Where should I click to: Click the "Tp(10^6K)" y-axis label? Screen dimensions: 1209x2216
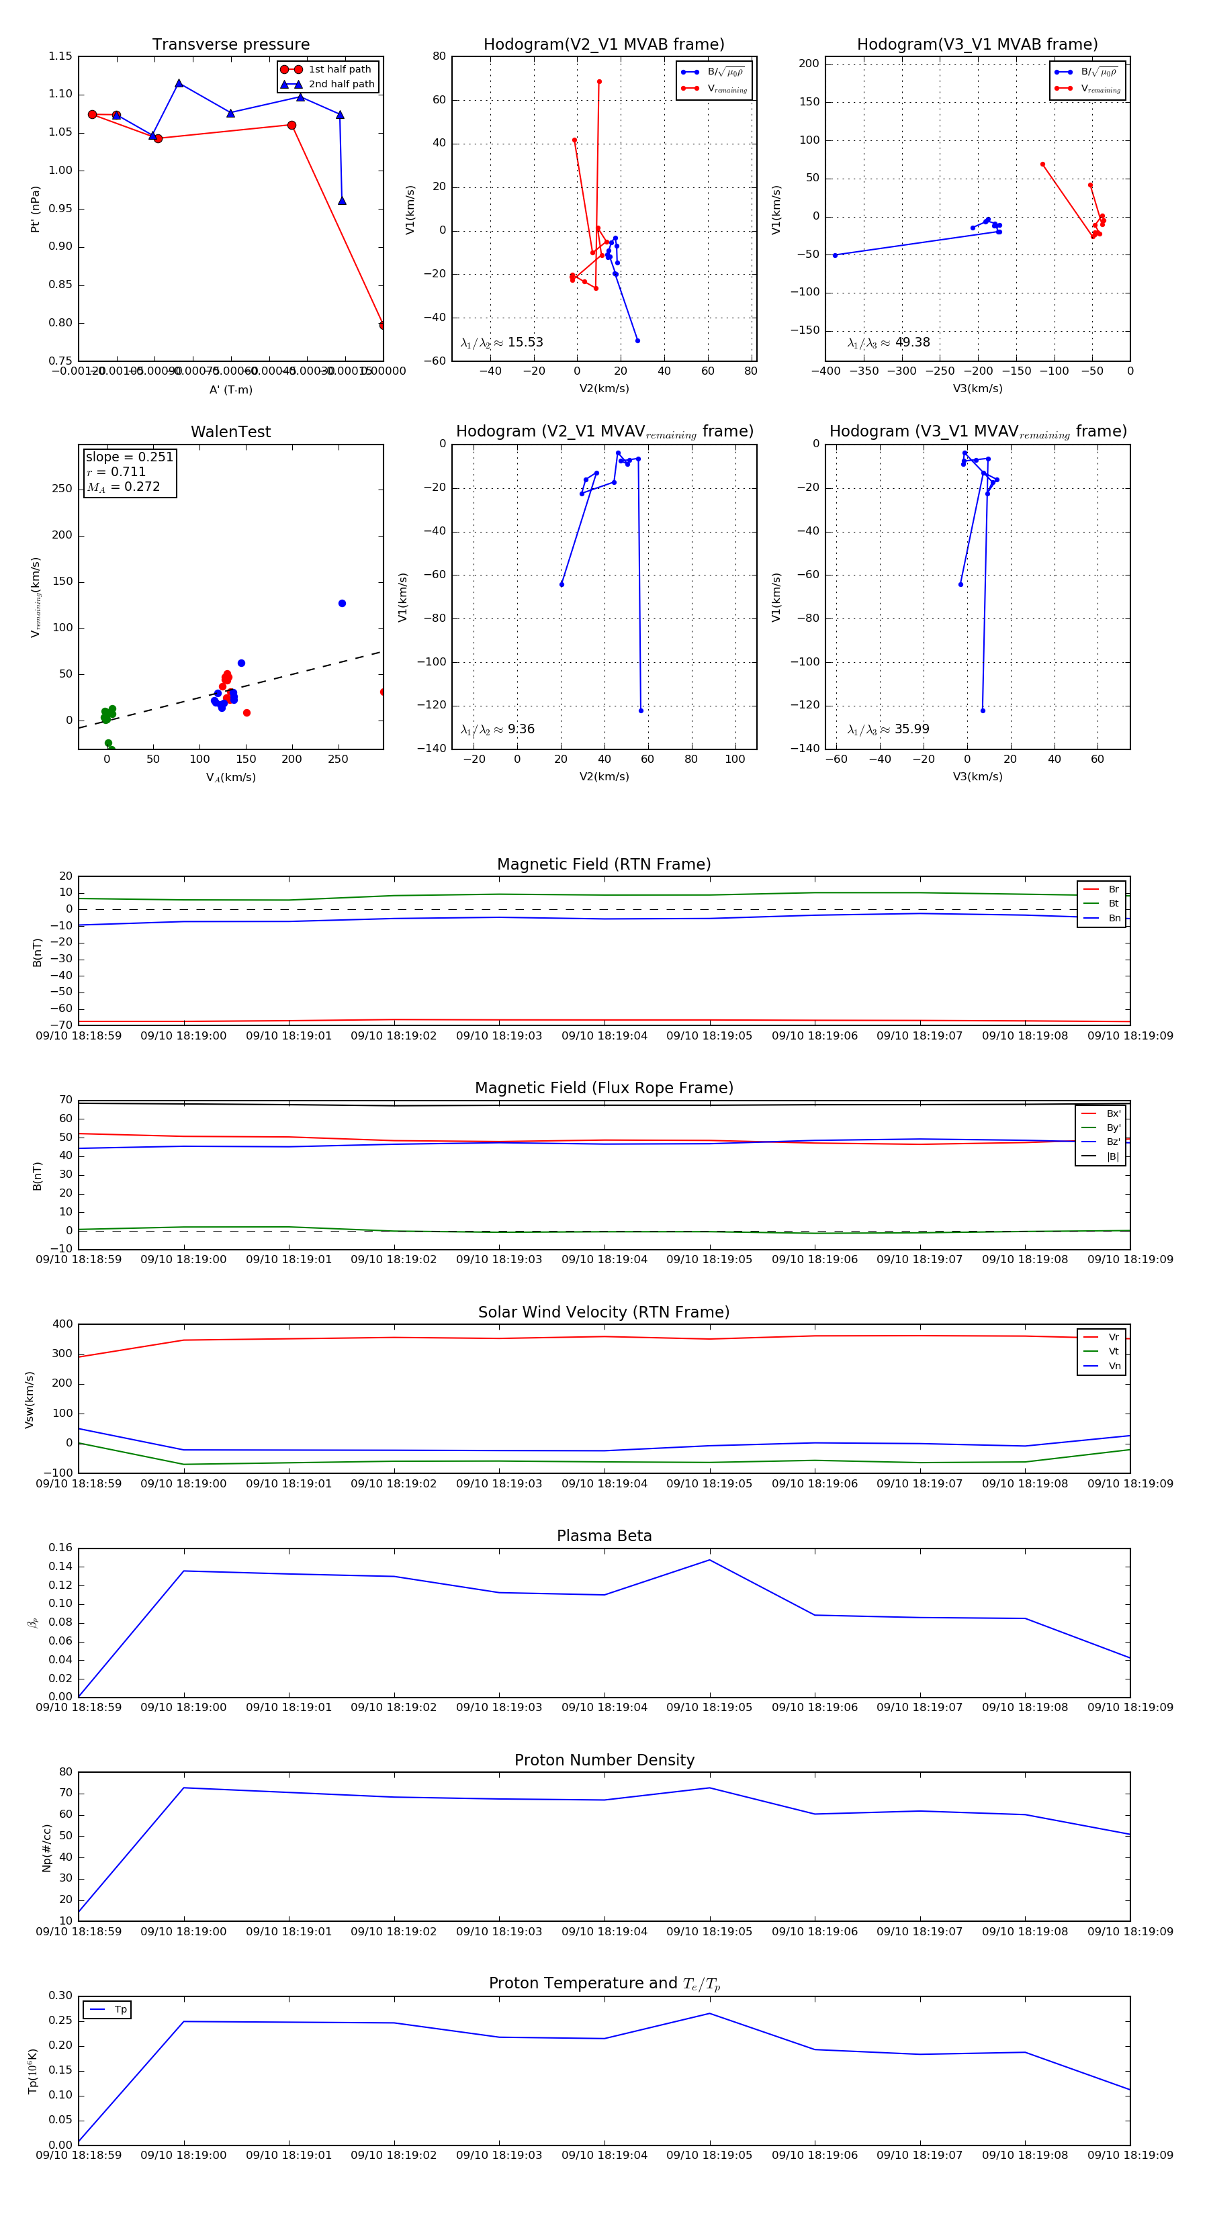(x=33, y=2072)
